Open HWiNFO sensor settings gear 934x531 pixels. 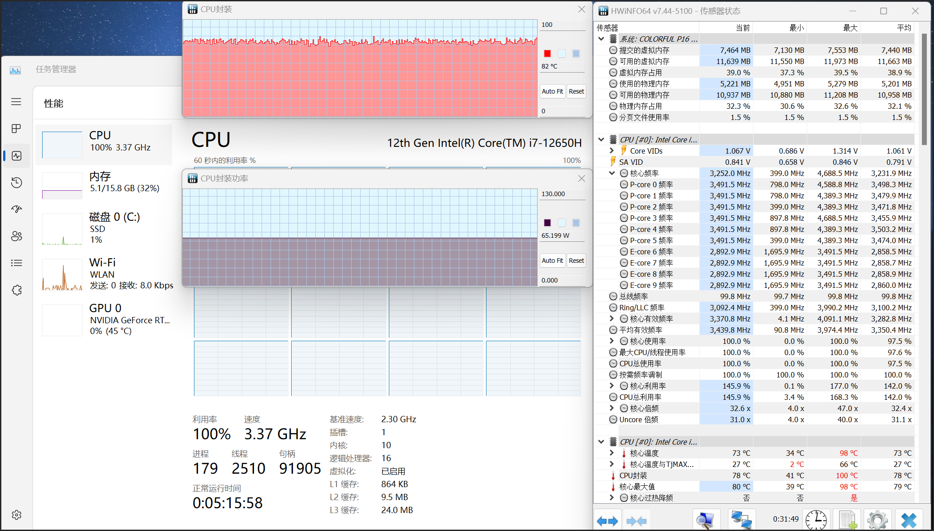point(877,520)
